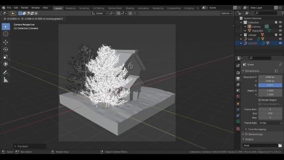Screen dimensions: 284x160
Task: Switch to the Modeling workspace tab
Action: 71,8
